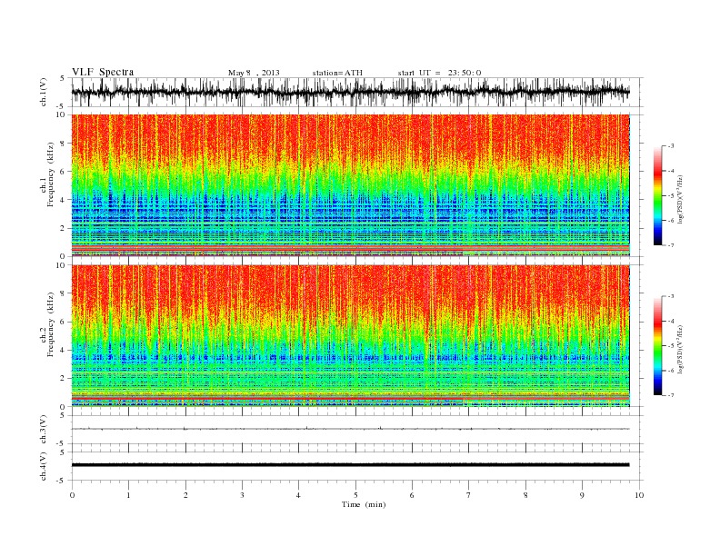
Task: Click the time axis tick label 7
Action: click(469, 495)
